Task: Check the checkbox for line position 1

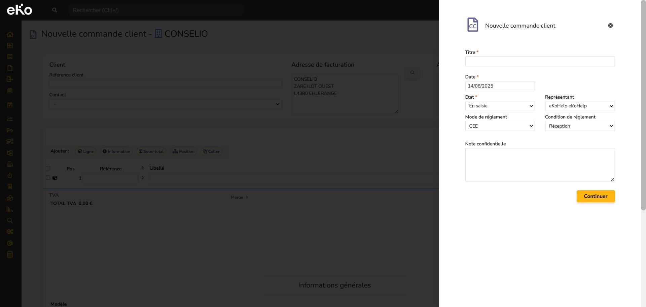Action: [48, 178]
